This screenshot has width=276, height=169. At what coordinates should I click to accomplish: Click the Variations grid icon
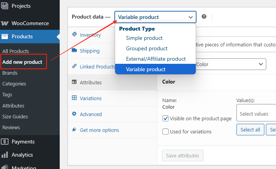pyautogui.click(x=74, y=98)
